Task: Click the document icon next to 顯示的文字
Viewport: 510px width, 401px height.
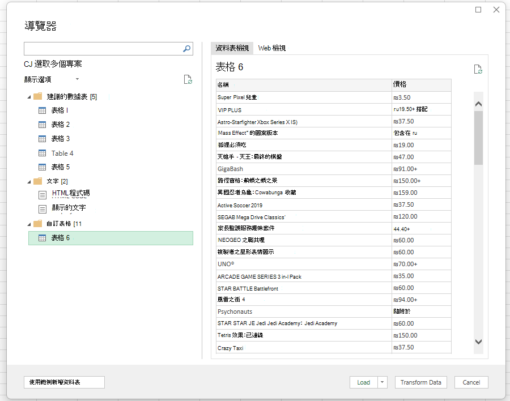Action: tap(42, 209)
